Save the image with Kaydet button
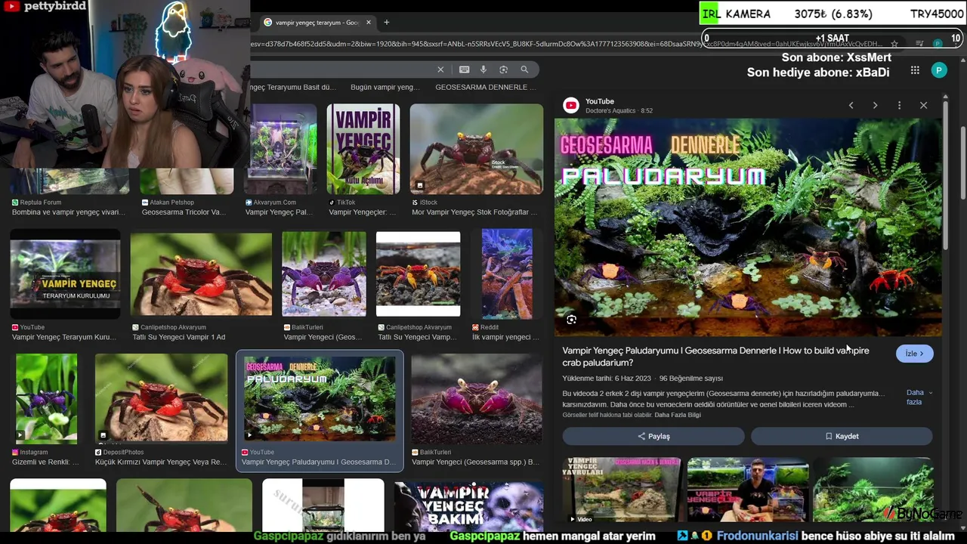967x544 pixels. tap(842, 436)
